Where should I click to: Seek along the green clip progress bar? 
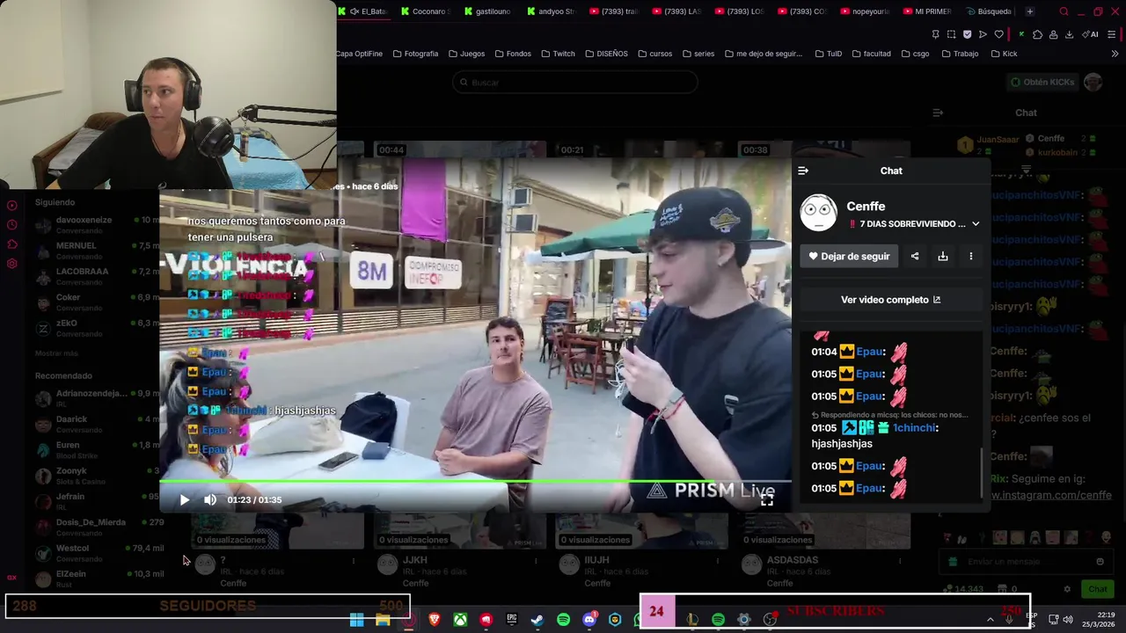point(475,481)
